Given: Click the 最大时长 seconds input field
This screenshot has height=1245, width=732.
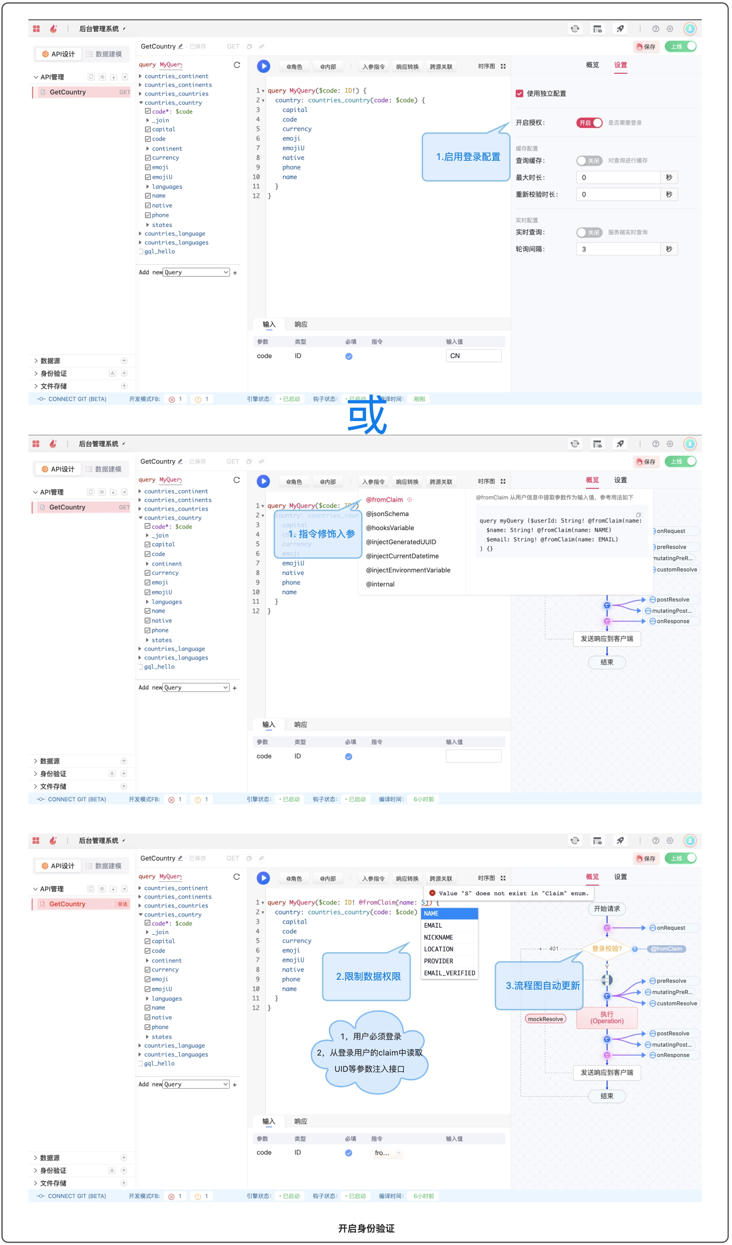Looking at the screenshot, I should coord(617,177).
